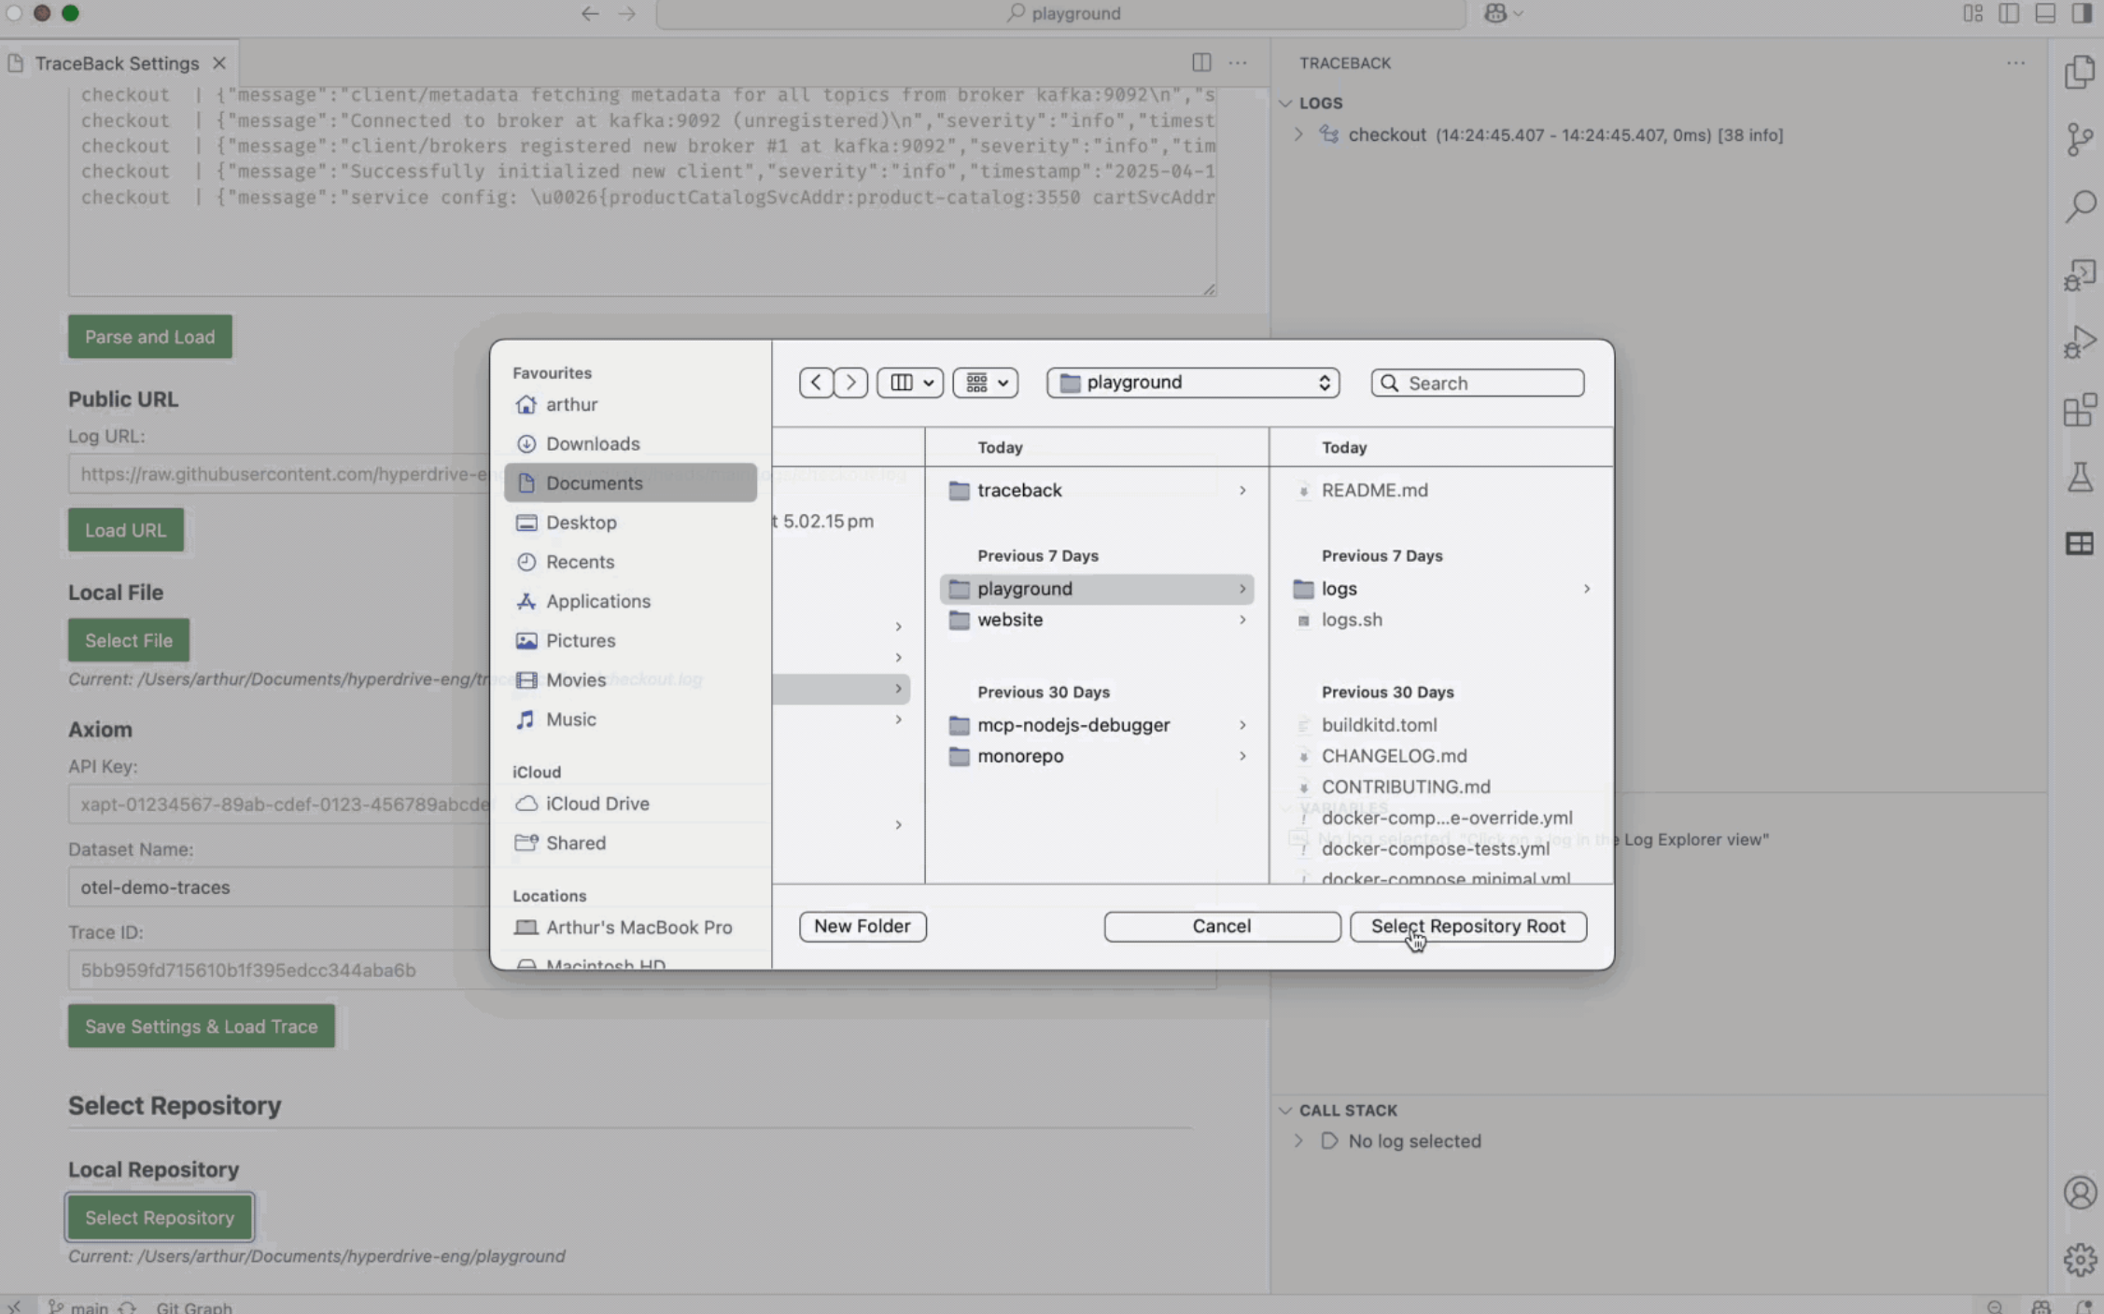Open the Search icon in activity bar
The image size is (2104, 1314).
(x=2080, y=206)
